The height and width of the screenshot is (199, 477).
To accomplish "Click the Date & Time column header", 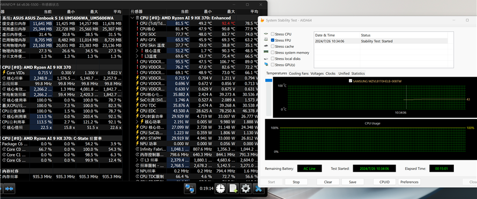I will point(337,35).
